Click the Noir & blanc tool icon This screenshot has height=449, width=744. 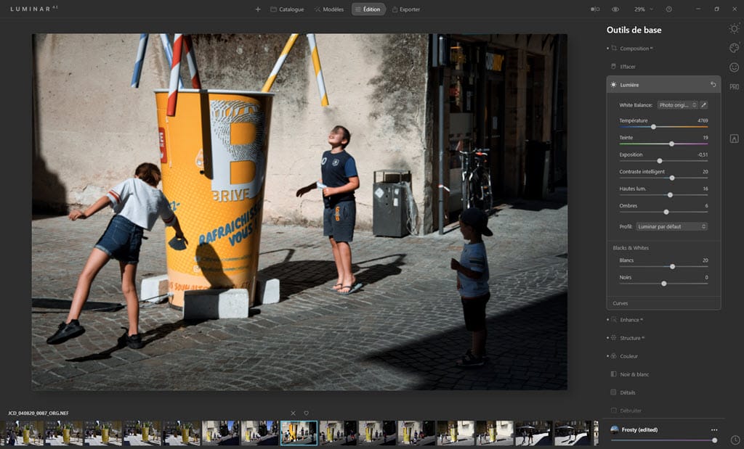613,374
